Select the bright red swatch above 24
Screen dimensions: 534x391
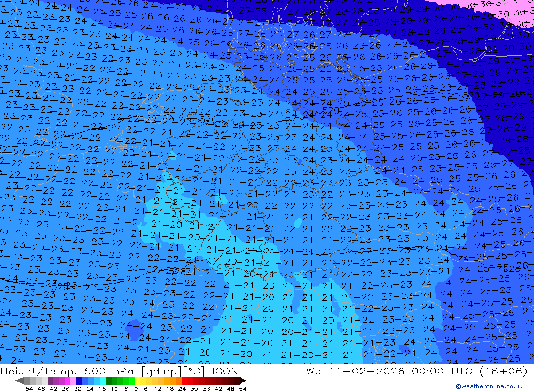[184, 381]
